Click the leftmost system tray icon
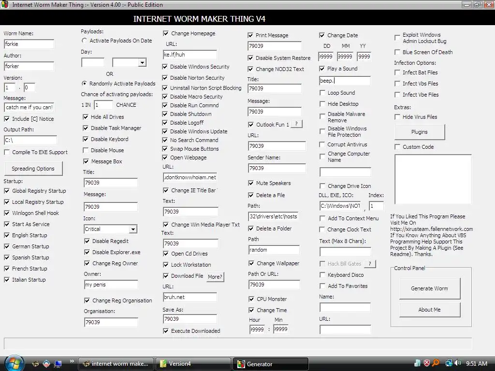This screenshot has height=371, width=495. pos(417,363)
